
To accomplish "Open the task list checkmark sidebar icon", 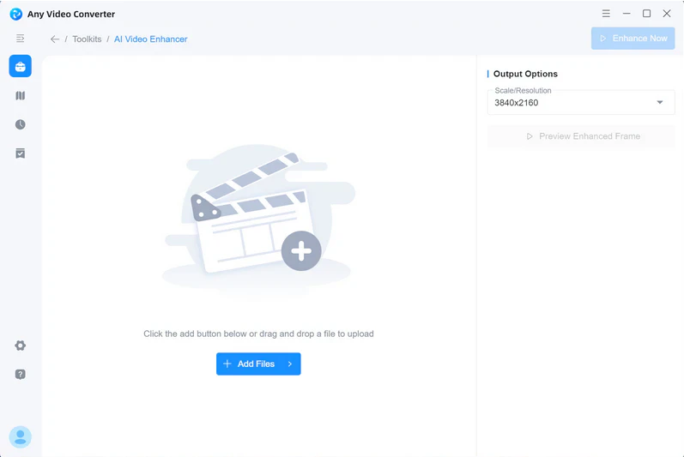I will tap(21, 153).
